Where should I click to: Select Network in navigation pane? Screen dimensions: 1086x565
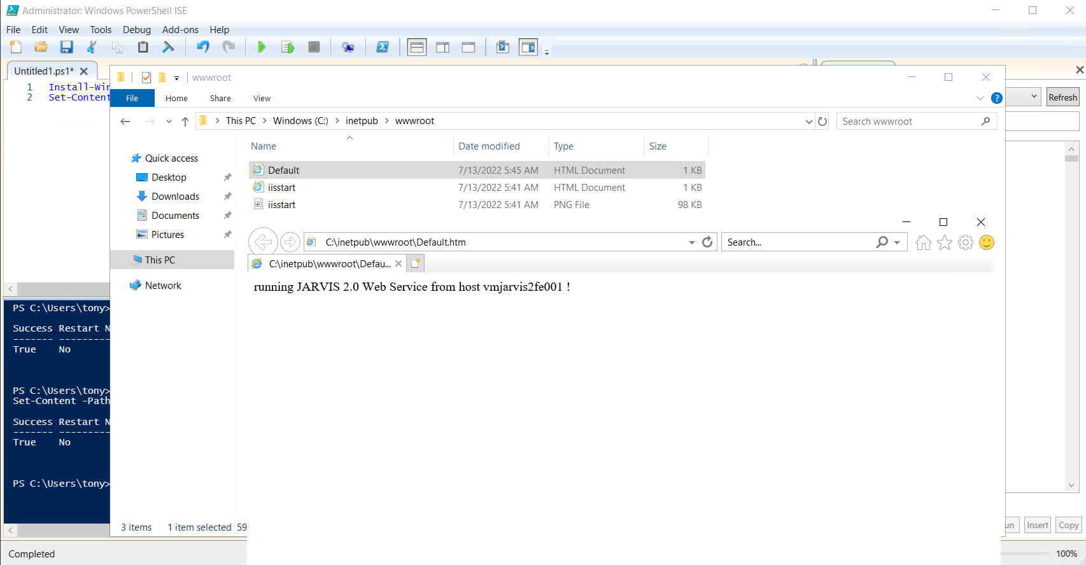163,286
